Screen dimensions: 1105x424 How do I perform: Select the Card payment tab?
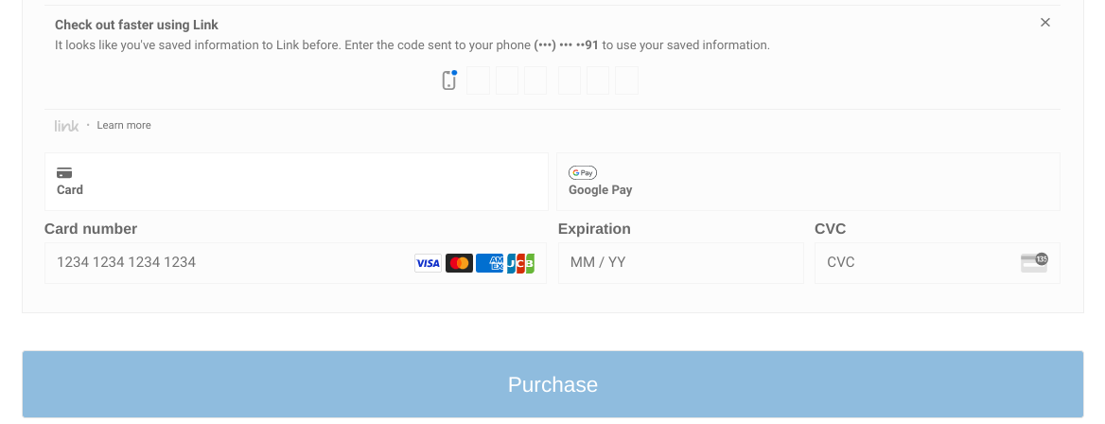point(296,182)
